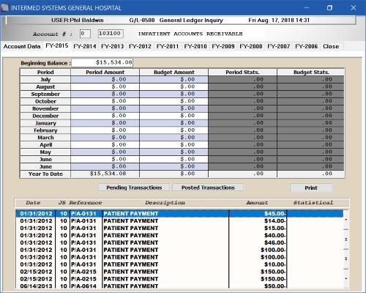Image resolution: width=366 pixels, height=293 pixels.
Task: Click the May Period Amount cell
Action: 105,152
